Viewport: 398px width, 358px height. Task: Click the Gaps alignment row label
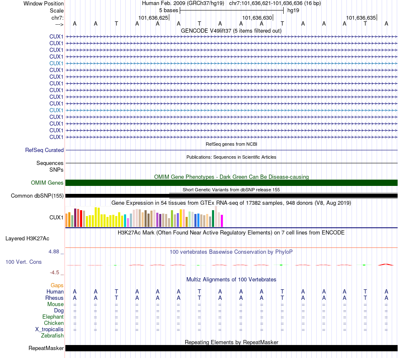click(57, 286)
